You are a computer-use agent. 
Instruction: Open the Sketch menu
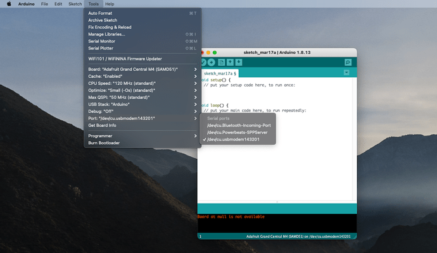pos(75,4)
